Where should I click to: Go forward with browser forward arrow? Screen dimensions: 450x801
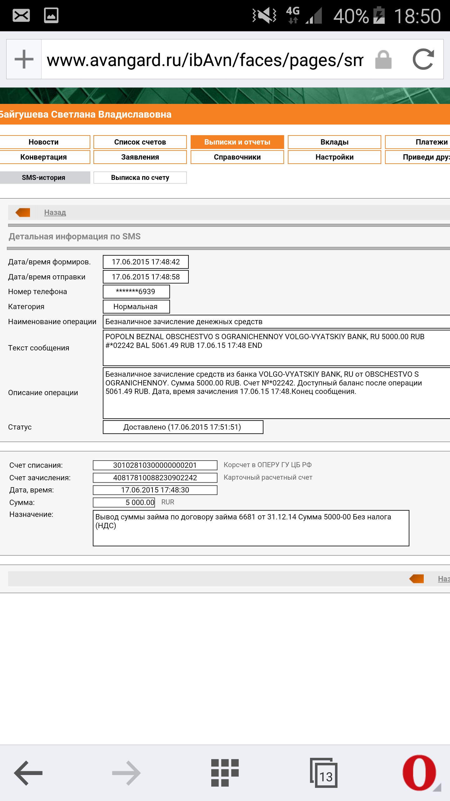(127, 773)
